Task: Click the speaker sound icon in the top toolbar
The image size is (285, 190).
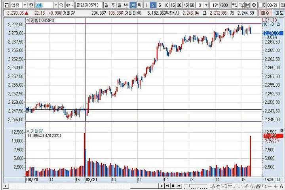Action: point(68,5)
